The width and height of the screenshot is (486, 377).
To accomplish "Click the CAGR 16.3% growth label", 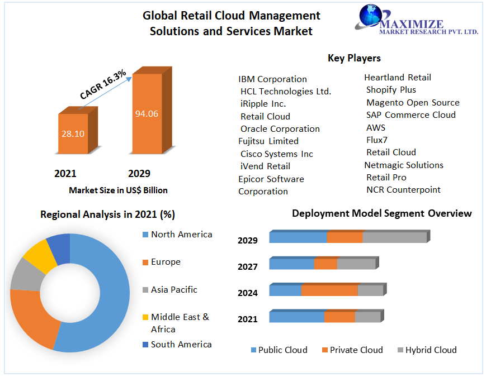I will point(103,85).
